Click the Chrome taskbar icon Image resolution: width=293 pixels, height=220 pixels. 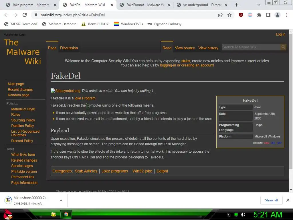coord(66,214)
